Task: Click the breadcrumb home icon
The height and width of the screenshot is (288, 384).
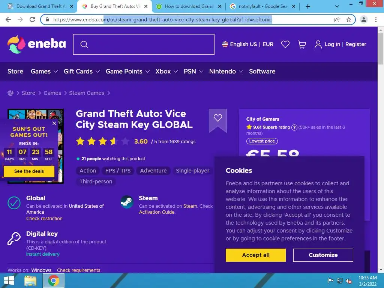Action: pyautogui.click(x=10, y=93)
